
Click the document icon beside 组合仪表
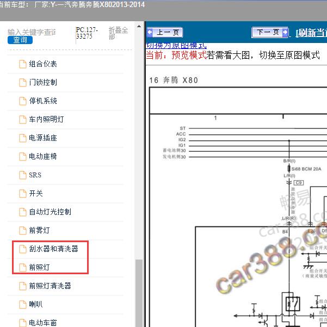23,64
